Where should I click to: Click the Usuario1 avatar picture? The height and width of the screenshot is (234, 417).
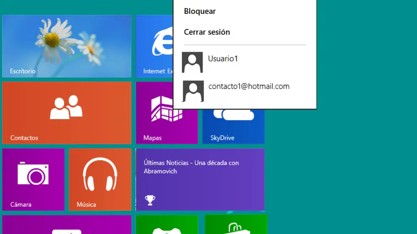click(192, 62)
